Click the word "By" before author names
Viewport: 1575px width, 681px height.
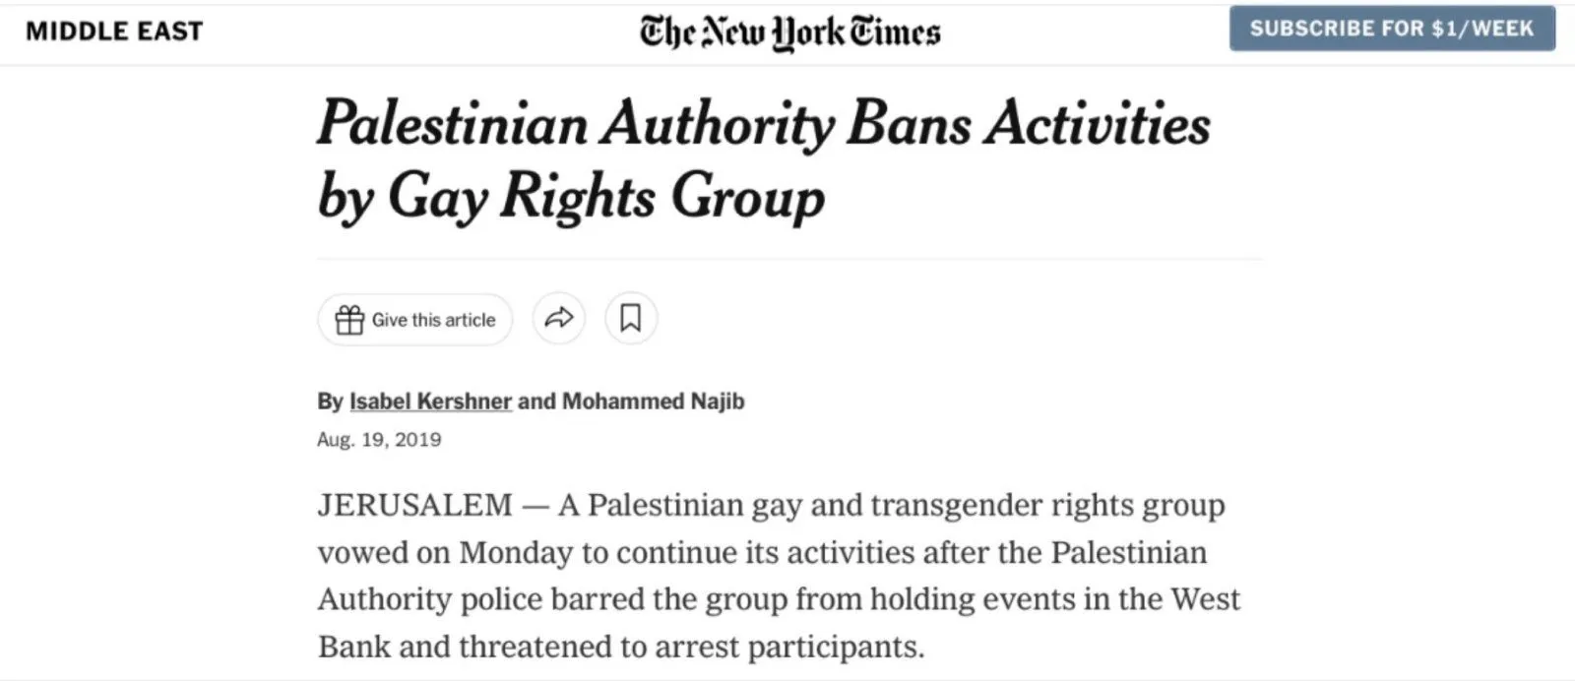pos(330,402)
